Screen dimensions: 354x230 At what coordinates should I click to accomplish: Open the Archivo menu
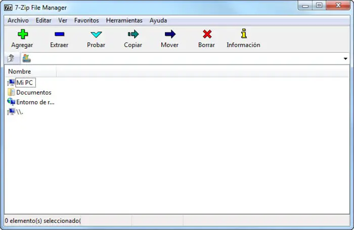pyautogui.click(x=18, y=21)
